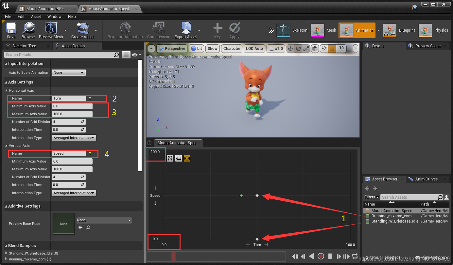Open the Filters dropdown in Asset Browser
This screenshot has width=453, height=265.
pos(372,197)
